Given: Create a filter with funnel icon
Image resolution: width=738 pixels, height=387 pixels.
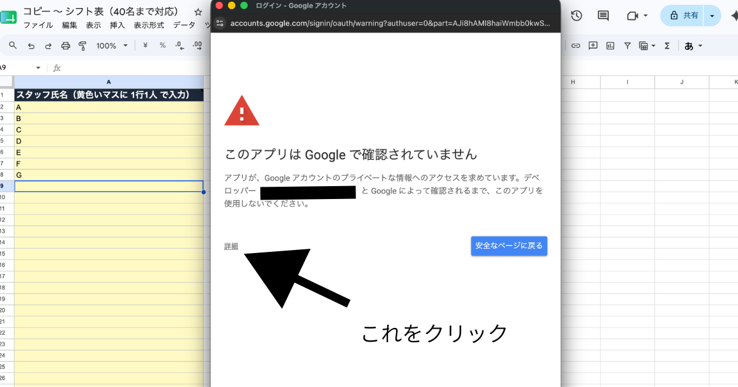Looking at the screenshot, I should coord(627,45).
